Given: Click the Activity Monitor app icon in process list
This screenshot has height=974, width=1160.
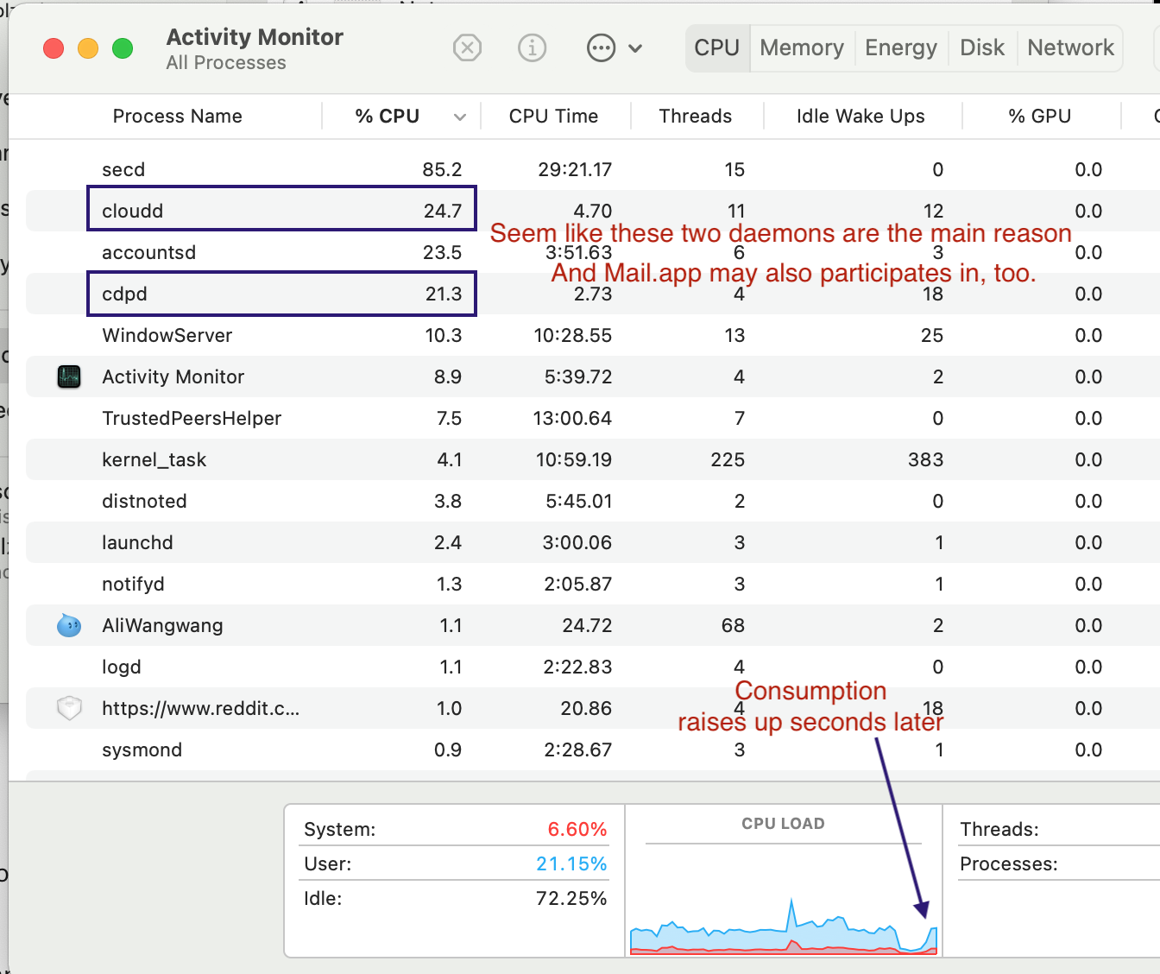Looking at the screenshot, I should [x=69, y=376].
